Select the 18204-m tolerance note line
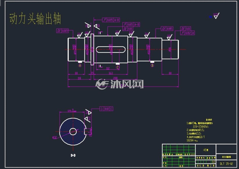The image size is (239, 169). point(192,140)
